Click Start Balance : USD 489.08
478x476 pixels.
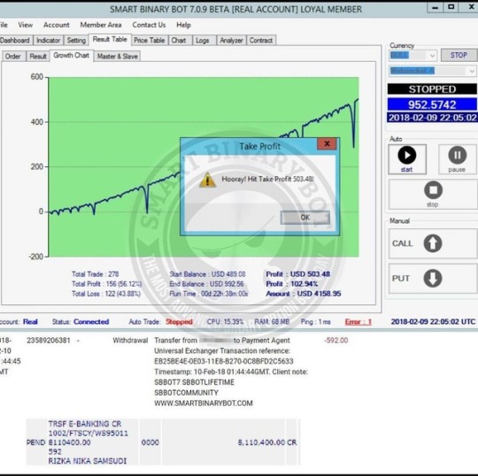pyautogui.click(x=207, y=274)
